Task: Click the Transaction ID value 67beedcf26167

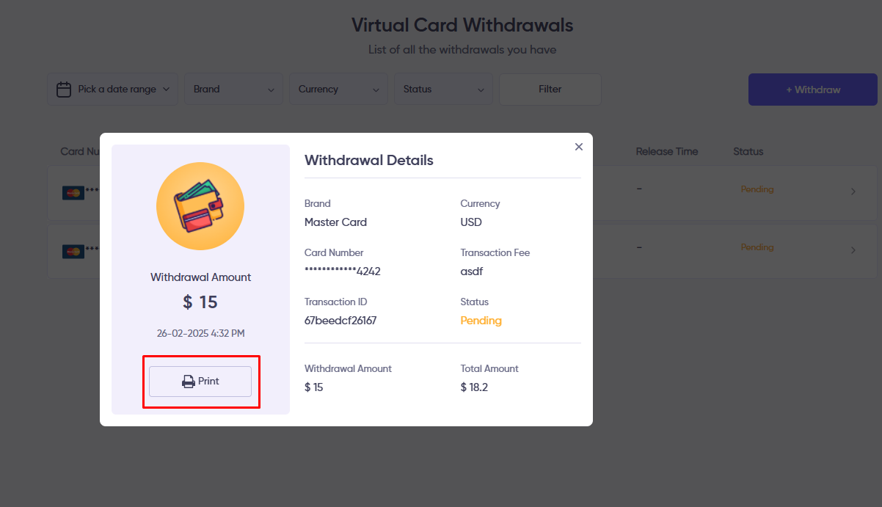Action: tap(340, 321)
